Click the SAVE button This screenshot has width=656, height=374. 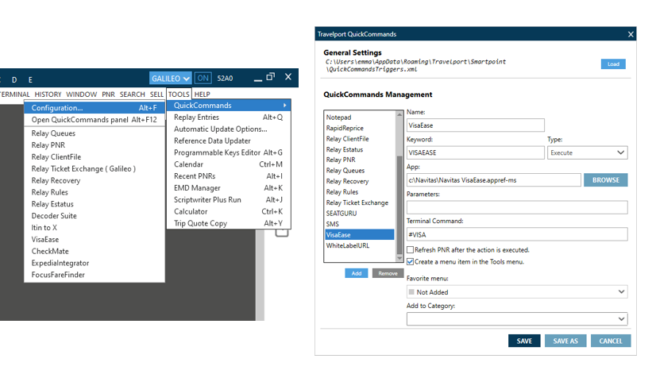click(x=524, y=341)
